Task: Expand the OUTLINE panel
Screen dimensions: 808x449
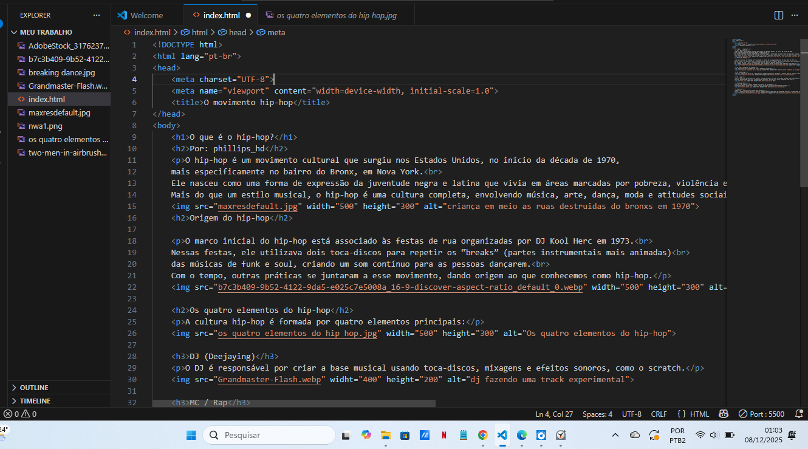Action: [x=34, y=388]
